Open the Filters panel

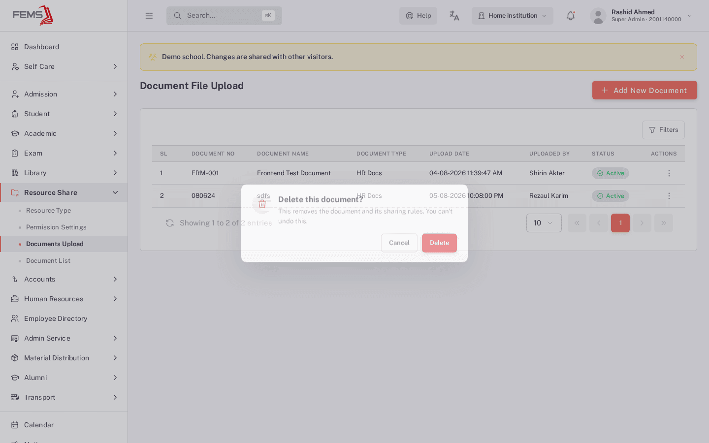pos(663,130)
